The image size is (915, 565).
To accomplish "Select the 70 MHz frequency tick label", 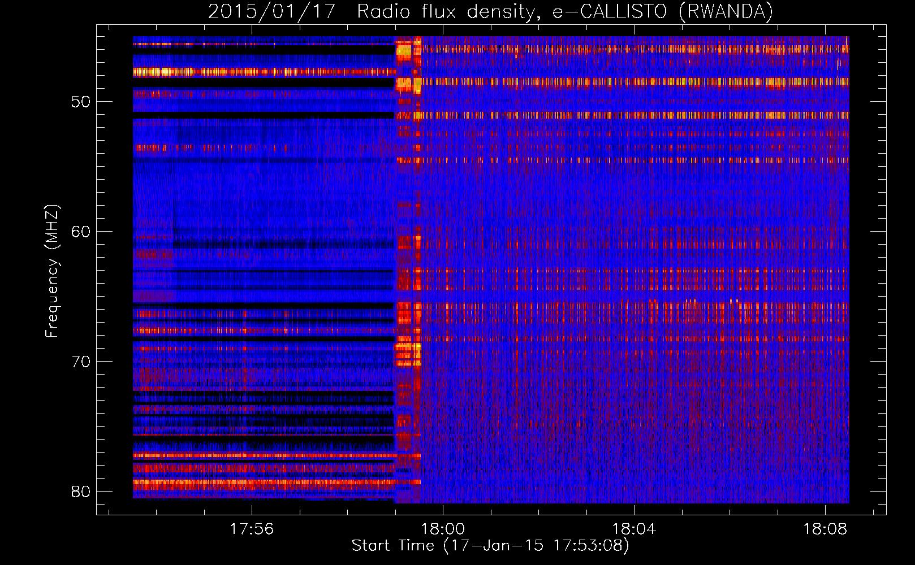I will point(81,362).
